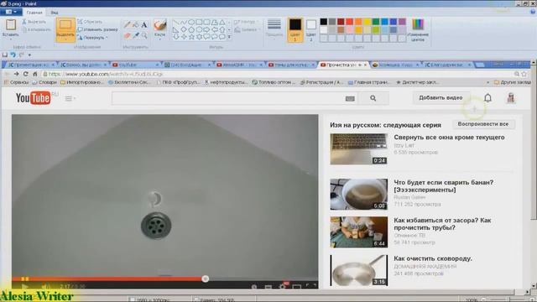Open video Что будет если сварить банан
Viewport: 537px width, 302px height.
click(x=444, y=186)
